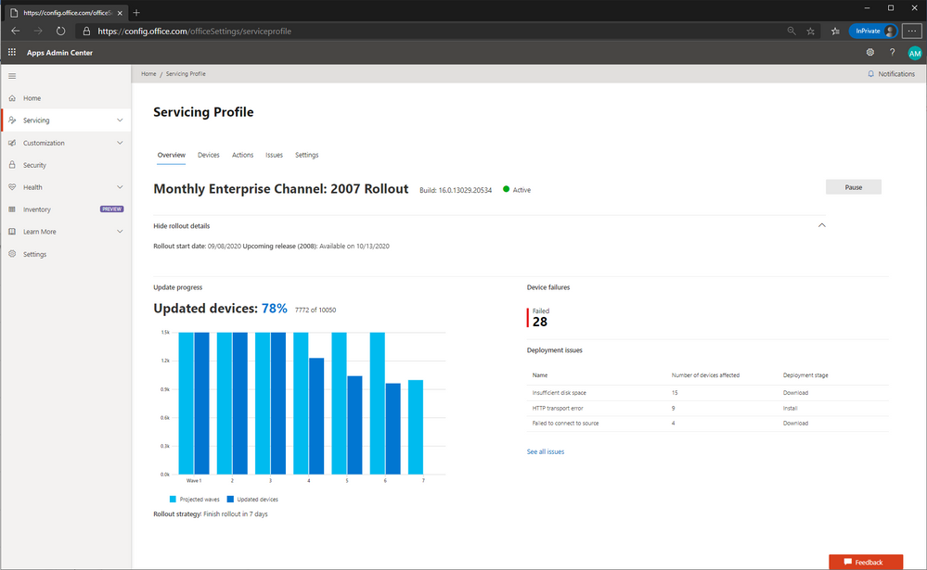
Task: Open the app launcher waffle icon
Action: 12,53
